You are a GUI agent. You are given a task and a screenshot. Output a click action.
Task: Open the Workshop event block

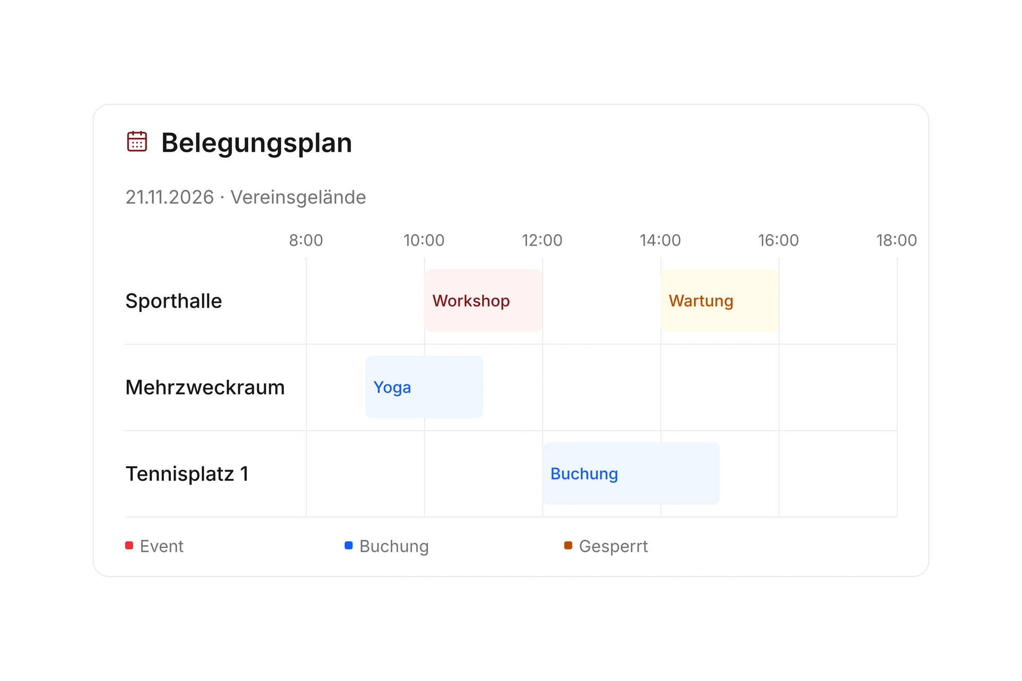pos(483,301)
